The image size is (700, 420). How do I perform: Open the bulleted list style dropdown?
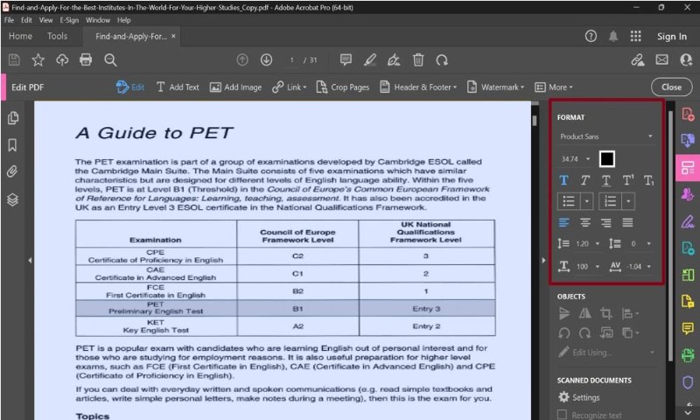(586, 201)
